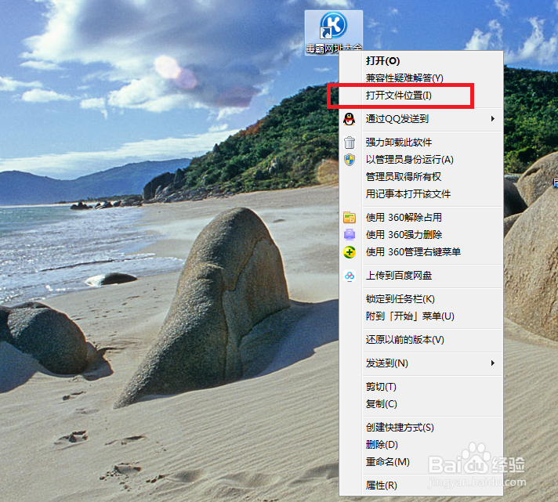Click the QQ penguin icon in menu
The image size is (558, 502).
349,119
